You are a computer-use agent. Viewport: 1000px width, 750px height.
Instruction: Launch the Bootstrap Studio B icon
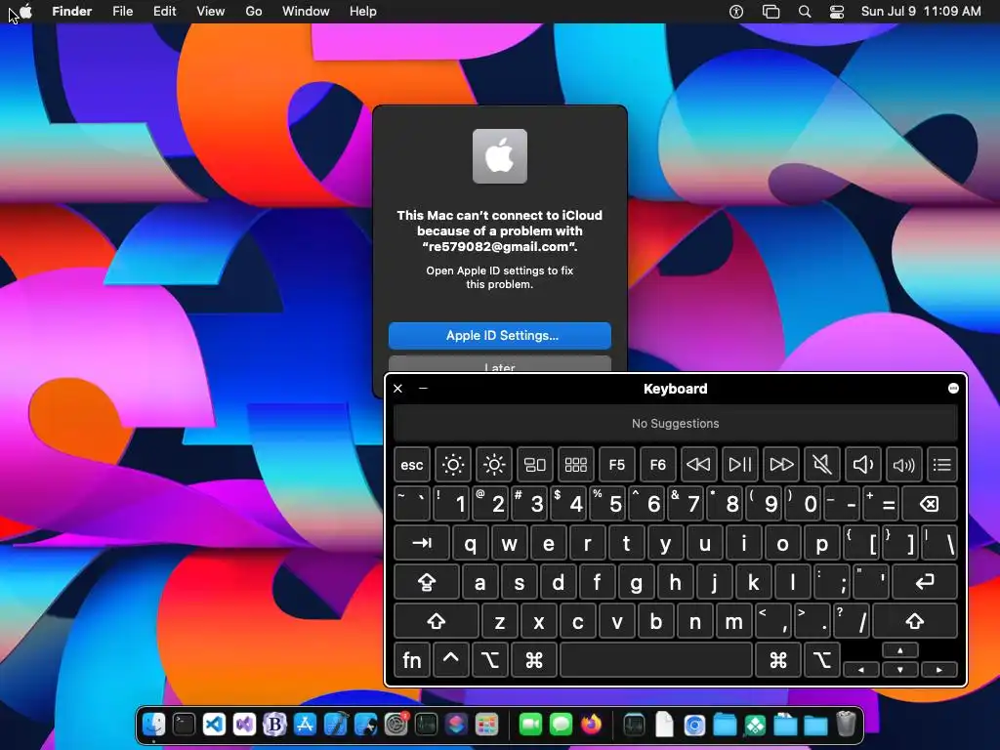click(x=274, y=725)
